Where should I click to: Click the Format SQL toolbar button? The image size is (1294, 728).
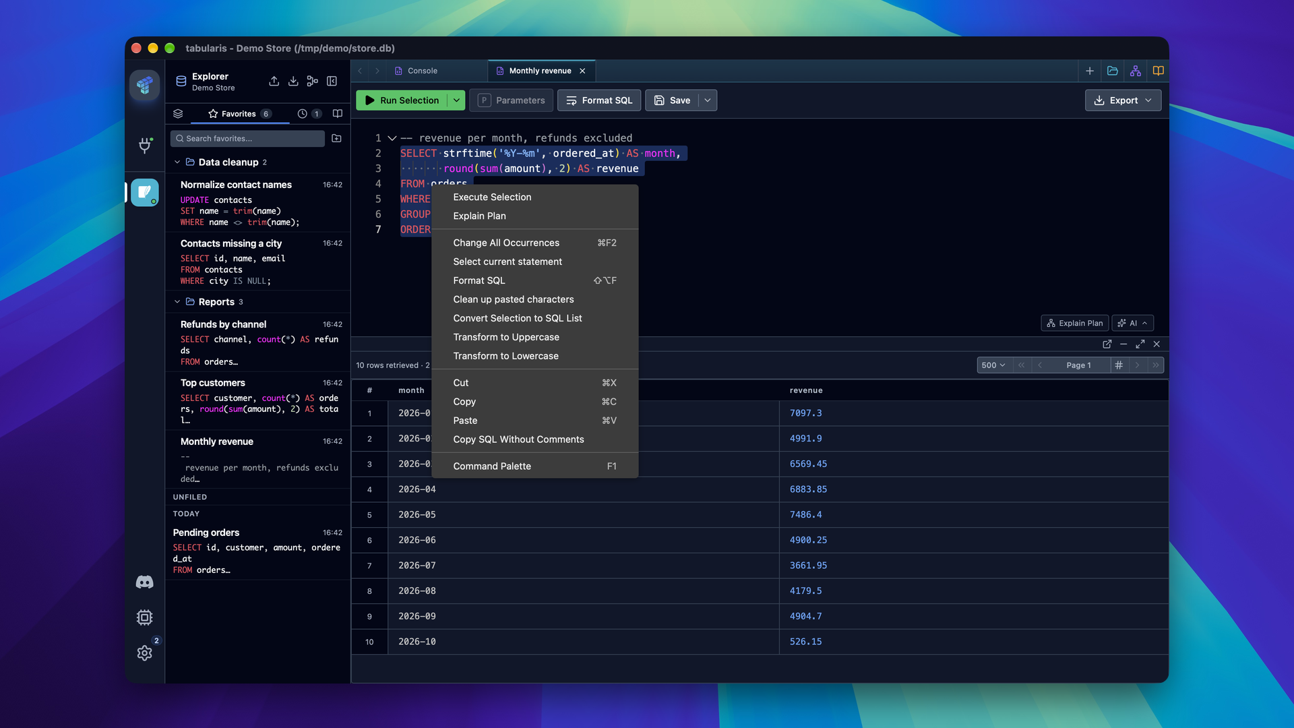click(599, 100)
